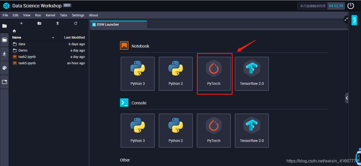Switch to the DSW Launcher tab

pos(118,25)
